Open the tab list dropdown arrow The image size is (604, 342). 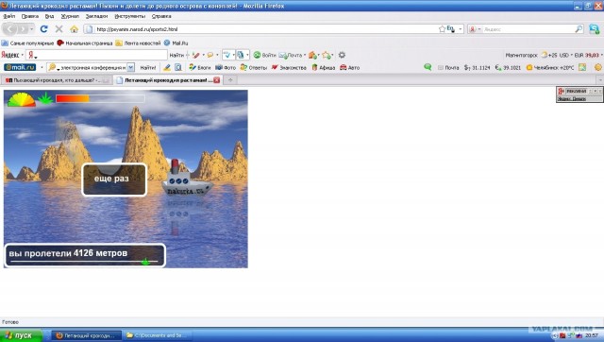coord(600,79)
